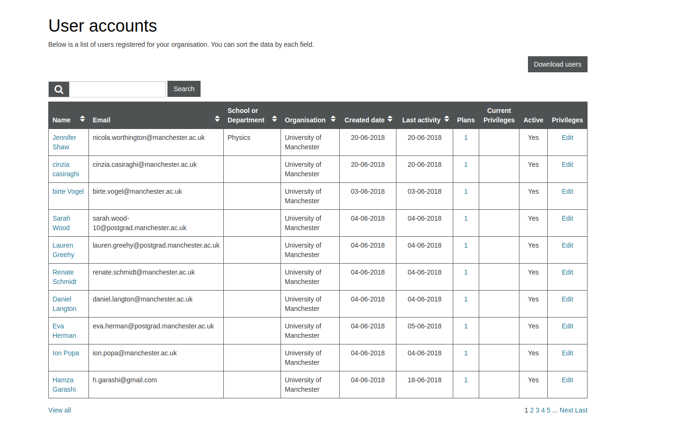Click the Physics department cell
The image size is (685, 430).
coord(252,142)
